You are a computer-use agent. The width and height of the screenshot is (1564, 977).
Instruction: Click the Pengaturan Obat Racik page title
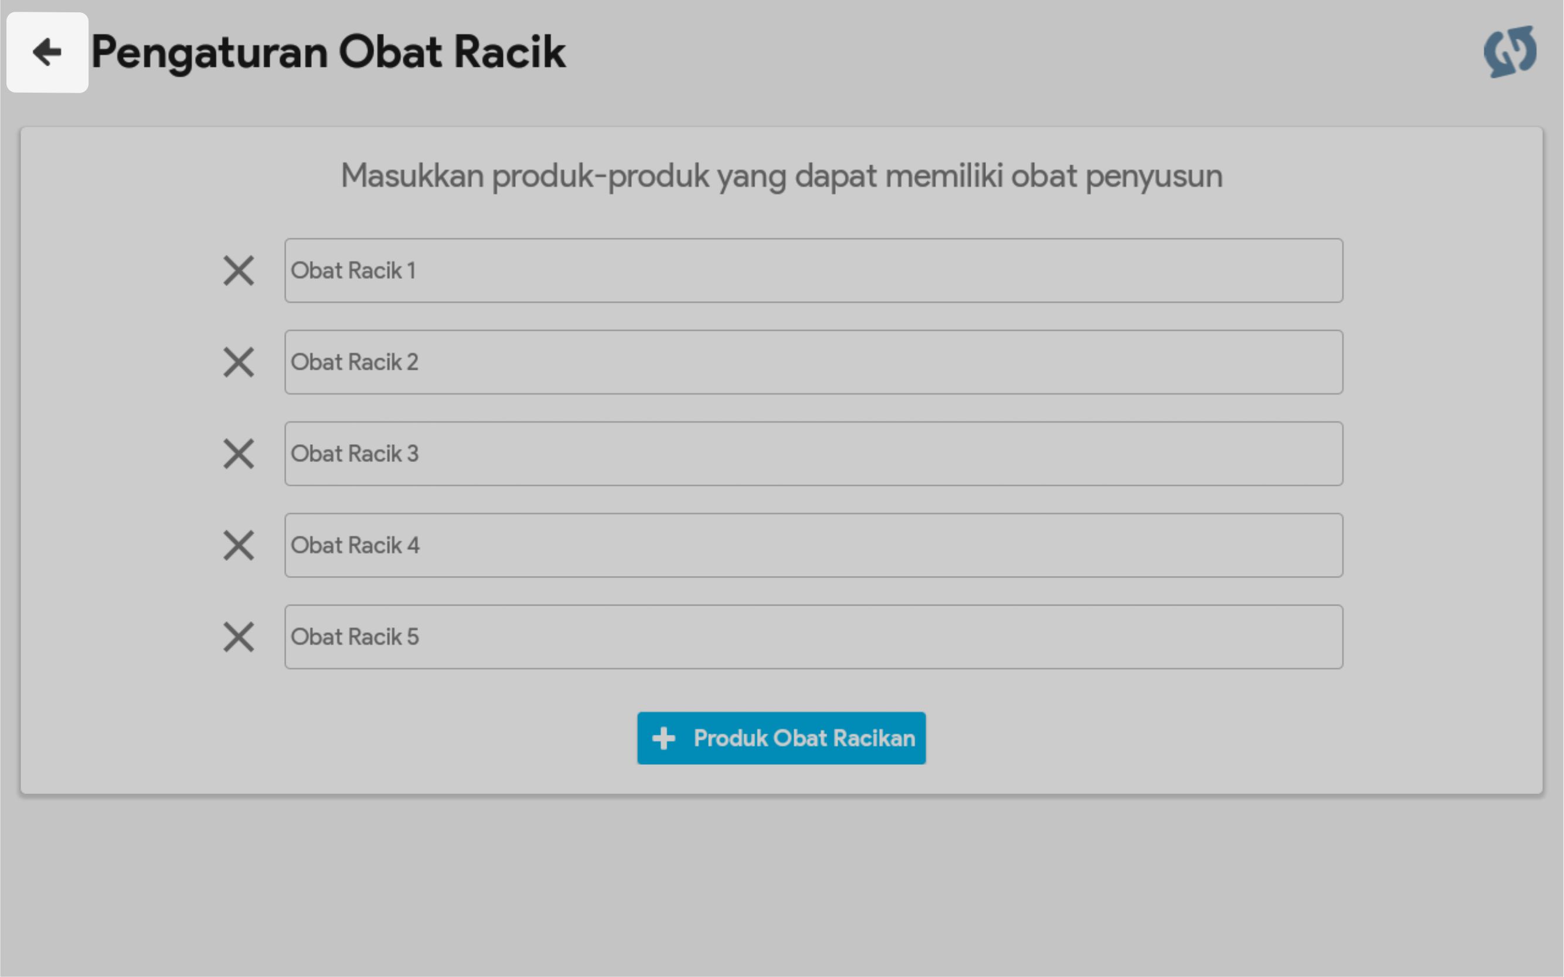click(328, 52)
